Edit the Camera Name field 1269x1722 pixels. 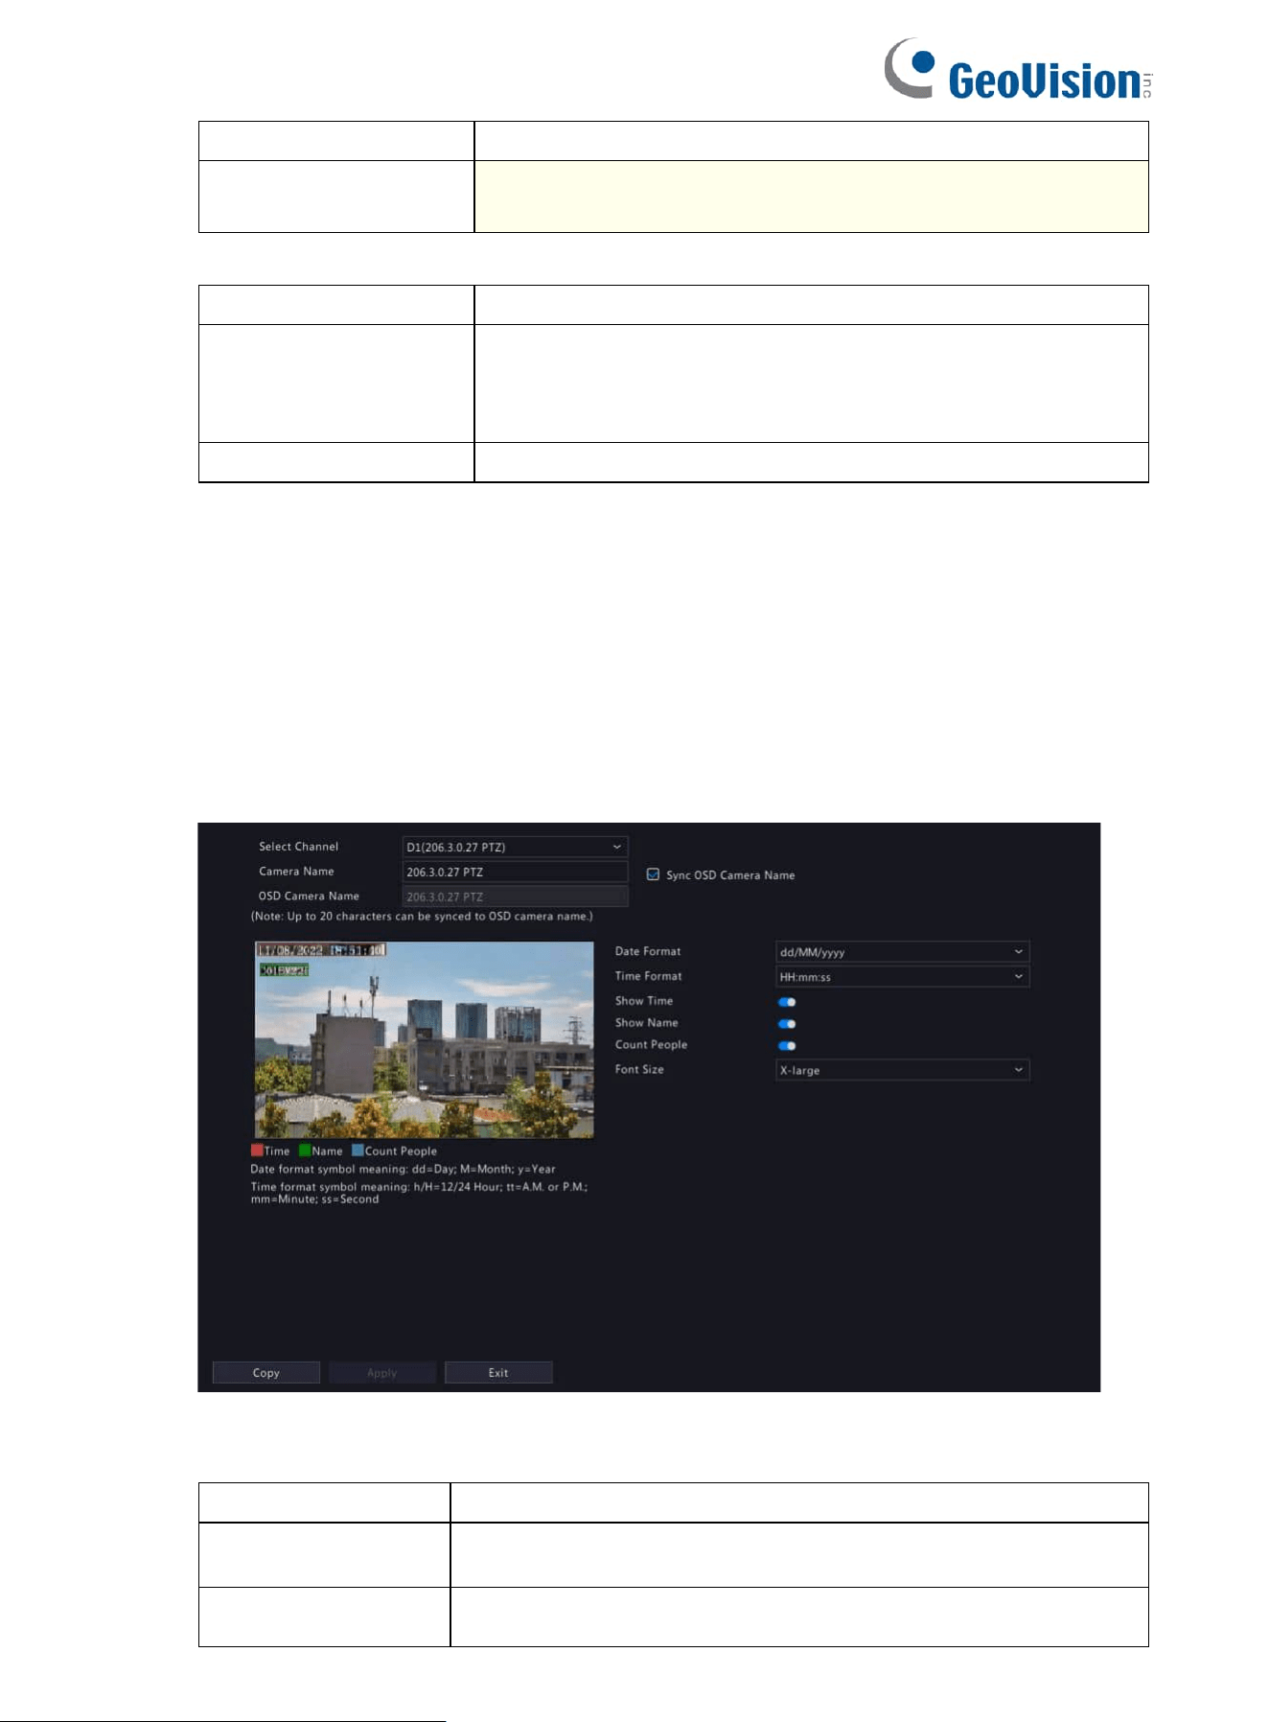pyautogui.click(x=515, y=872)
